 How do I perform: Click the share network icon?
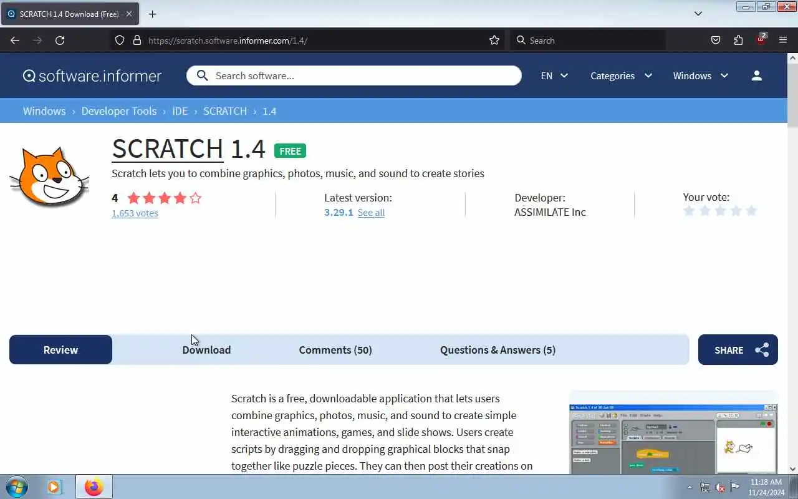(x=762, y=350)
